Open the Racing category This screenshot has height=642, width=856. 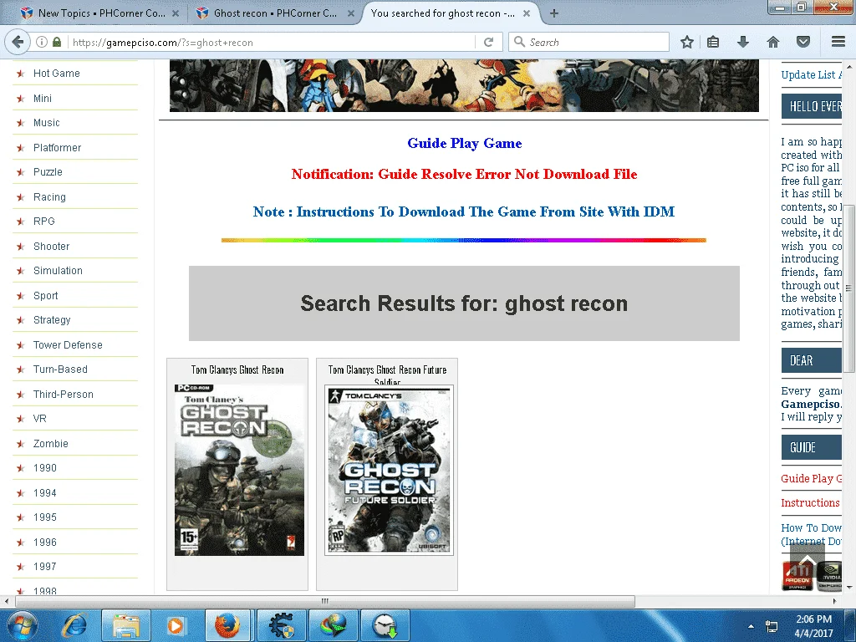pos(49,197)
